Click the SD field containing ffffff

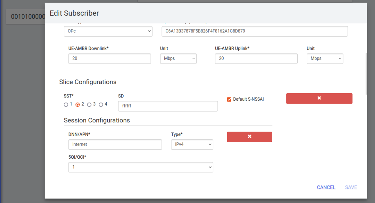coord(168,106)
